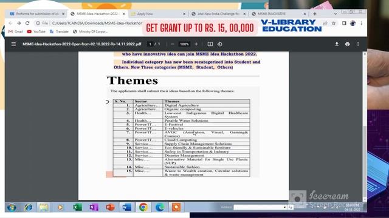Open PDF viewer more actions menu
The width and height of the screenshot is (389, 218).
(358, 44)
